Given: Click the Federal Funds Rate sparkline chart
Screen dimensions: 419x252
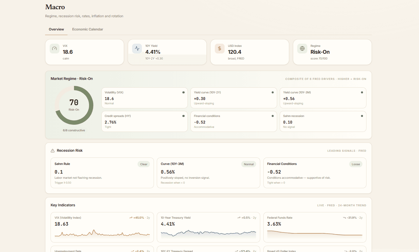Looking at the screenshot, I should pyautogui.click(x=315, y=234).
